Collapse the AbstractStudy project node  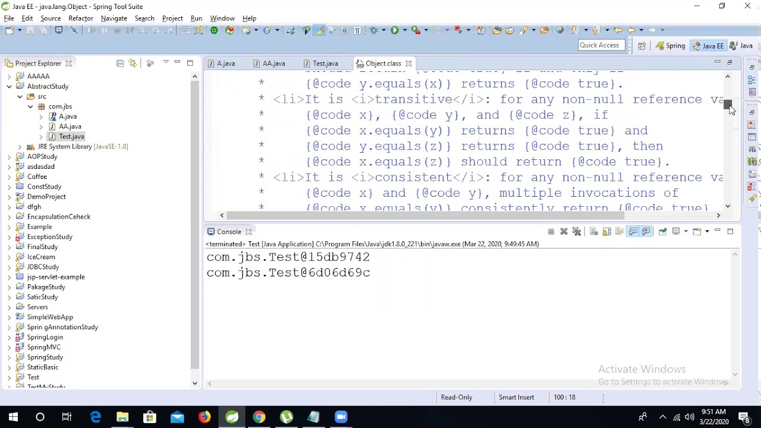[9, 86]
